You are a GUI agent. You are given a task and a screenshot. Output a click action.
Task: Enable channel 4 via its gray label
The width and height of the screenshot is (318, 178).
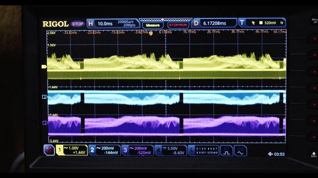[159, 150]
